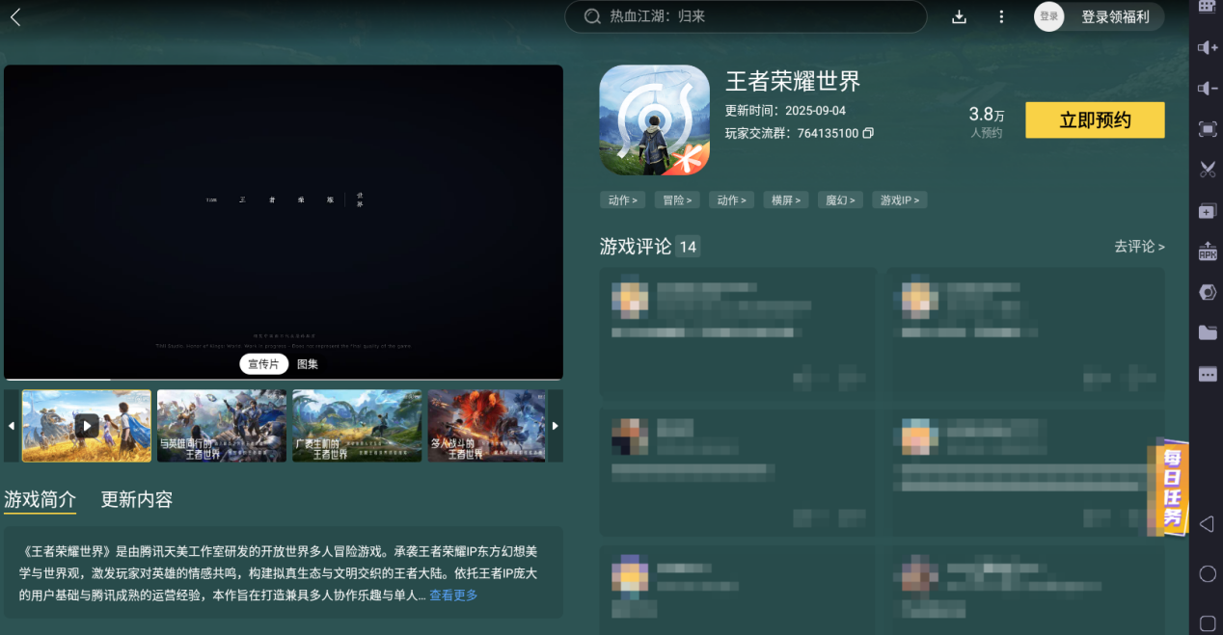The image size is (1223, 635).
Task: Click the 王者荣耀世界 game app icon
Action: coord(654,119)
